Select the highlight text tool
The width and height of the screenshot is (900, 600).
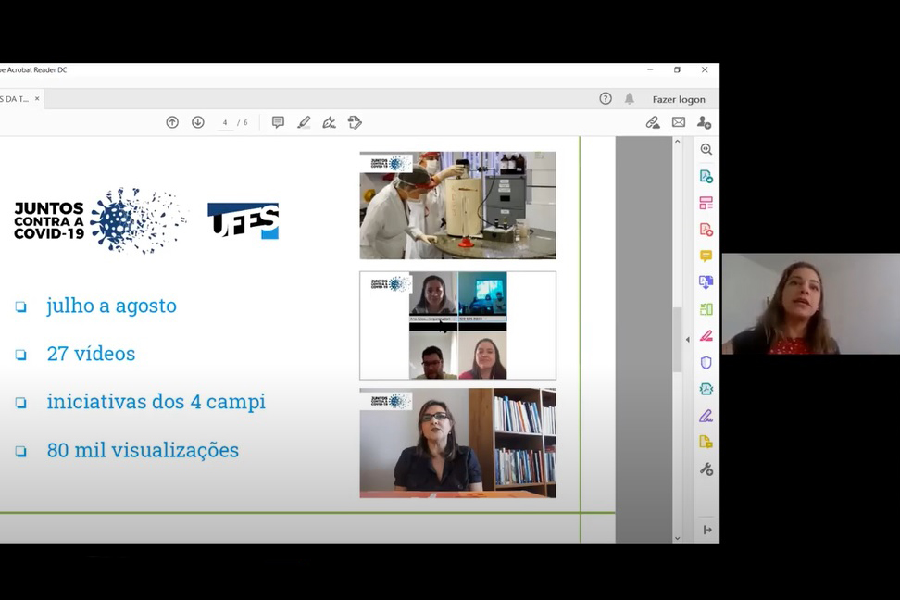tap(304, 122)
